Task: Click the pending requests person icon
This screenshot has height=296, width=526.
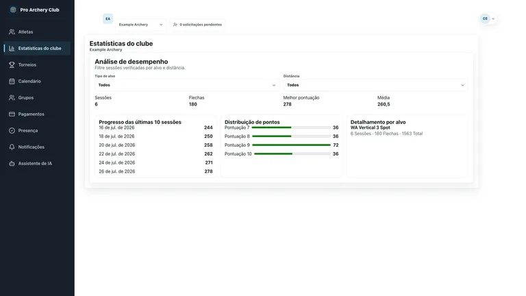Action: pos(175,25)
